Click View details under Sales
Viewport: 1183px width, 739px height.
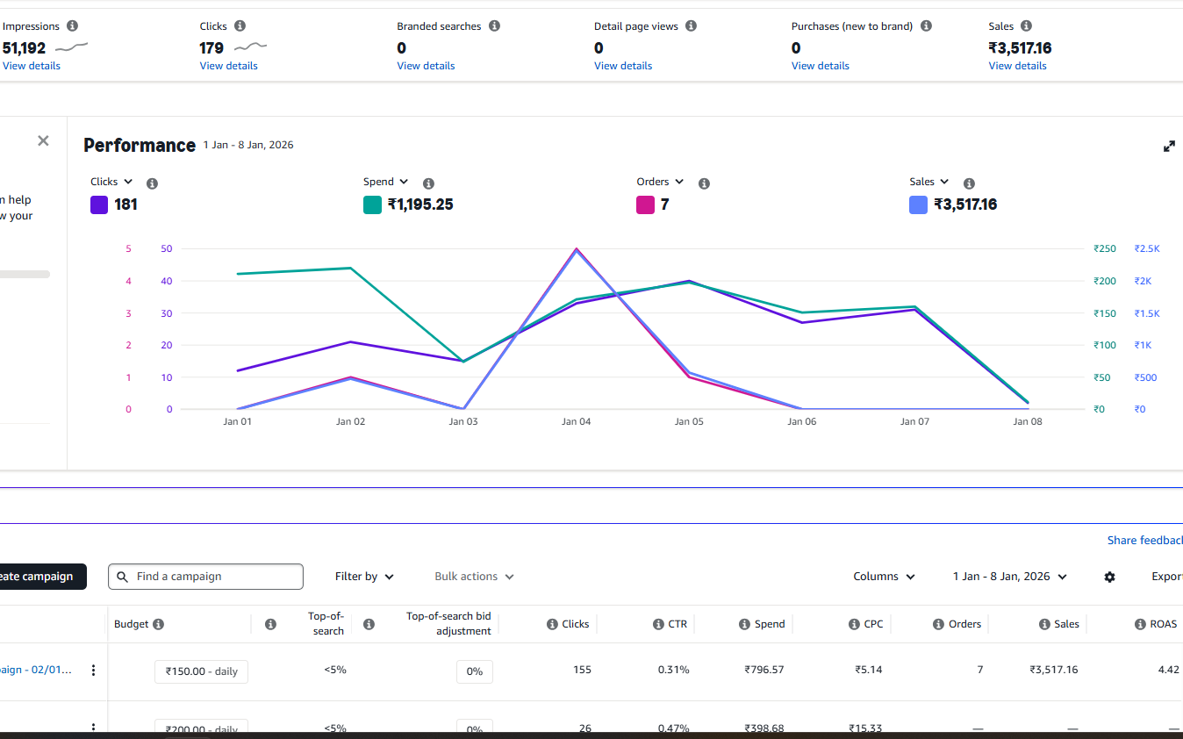(x=1017, y=65)
